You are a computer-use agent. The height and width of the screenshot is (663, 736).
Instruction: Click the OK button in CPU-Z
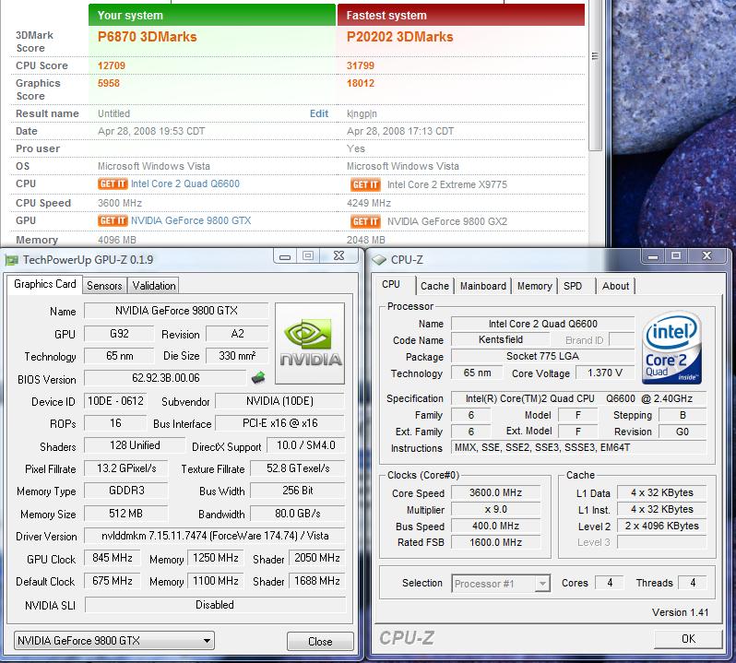pos(688,639)
